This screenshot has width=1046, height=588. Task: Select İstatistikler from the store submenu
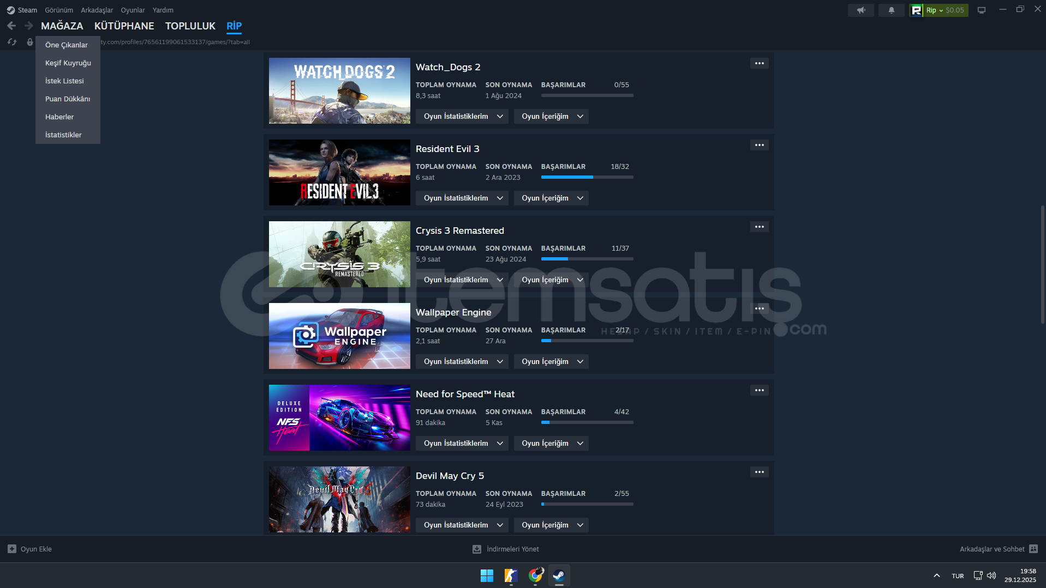68,135
